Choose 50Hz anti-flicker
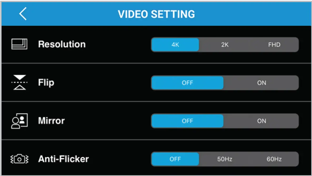The image size is (312, 176). [225, 159]
